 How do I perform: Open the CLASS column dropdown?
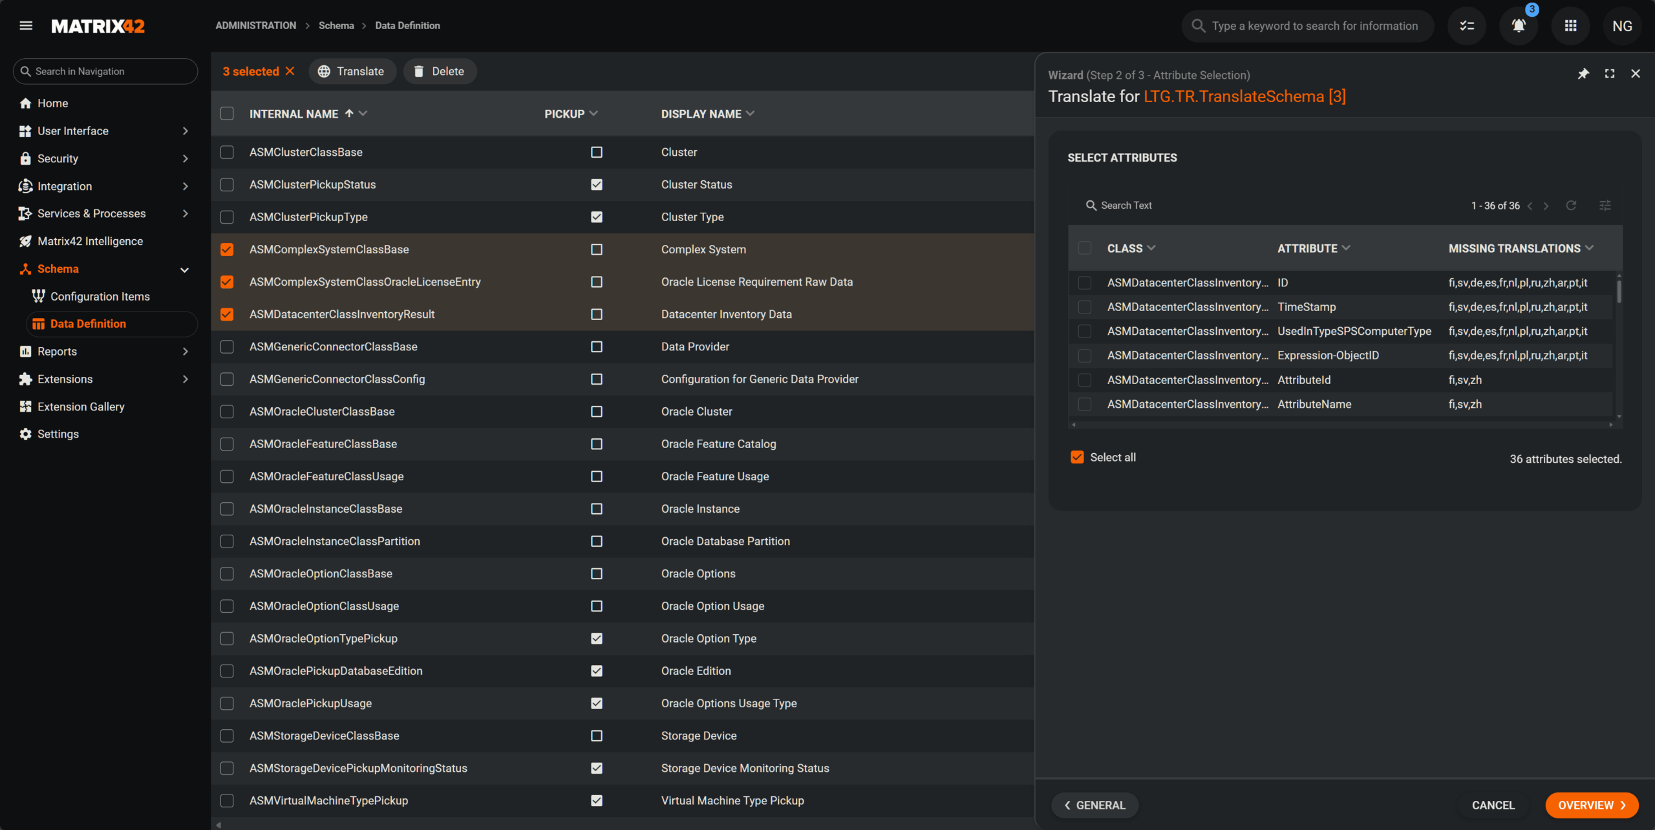(1151, 248)
